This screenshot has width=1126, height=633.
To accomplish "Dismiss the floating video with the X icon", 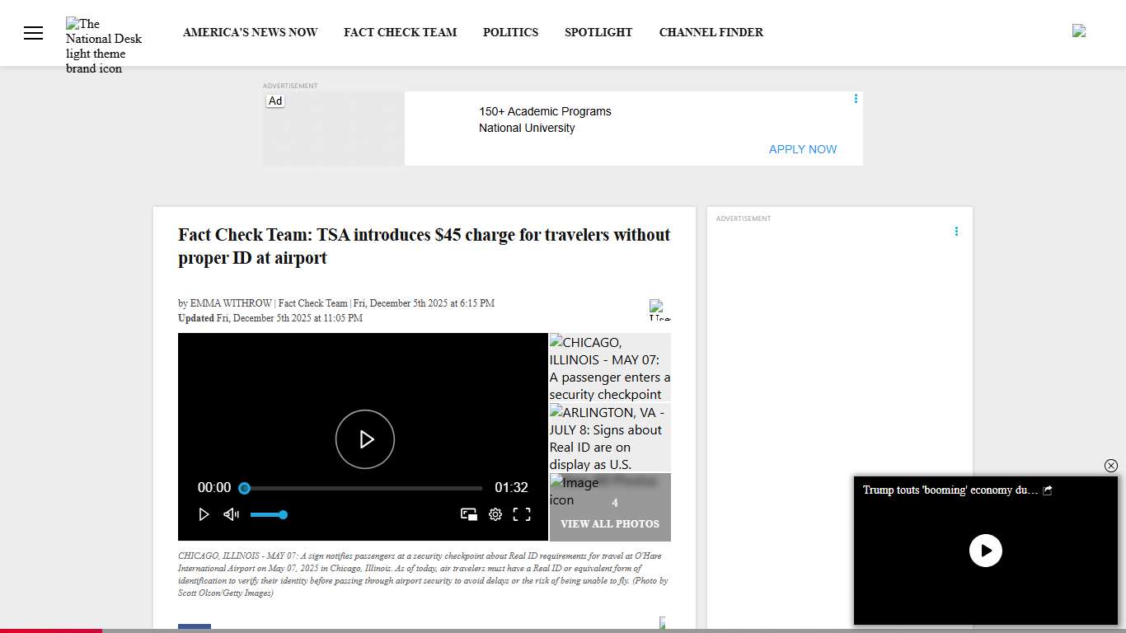I will pyautogui.click(x=1111, y=466).
